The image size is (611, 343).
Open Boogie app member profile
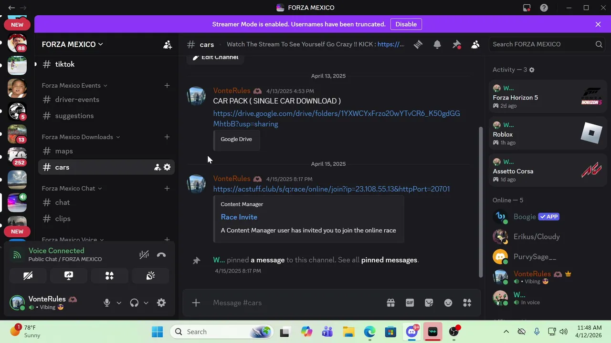(548, 217)
